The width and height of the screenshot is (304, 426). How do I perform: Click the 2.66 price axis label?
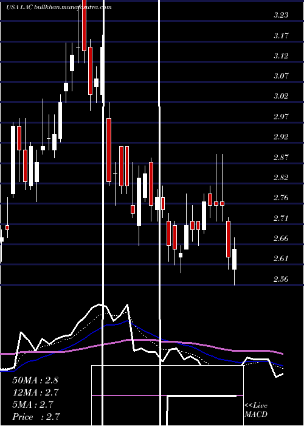(x=281, y=239)
